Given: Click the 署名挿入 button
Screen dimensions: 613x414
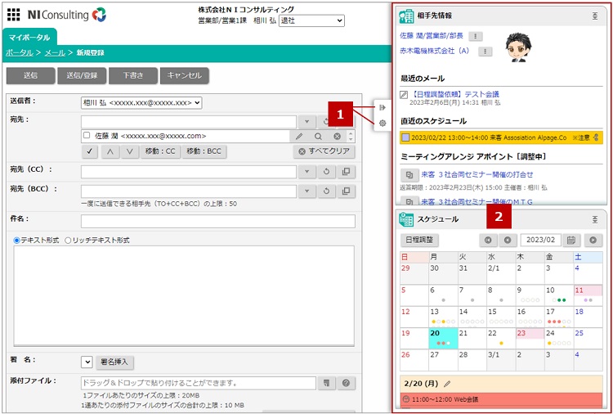Looking at the screenshot, I should (x=114, y=362).
